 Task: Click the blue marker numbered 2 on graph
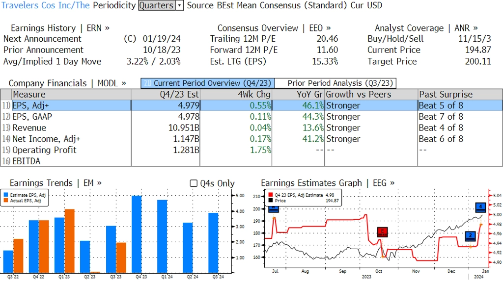coord(470,236)
